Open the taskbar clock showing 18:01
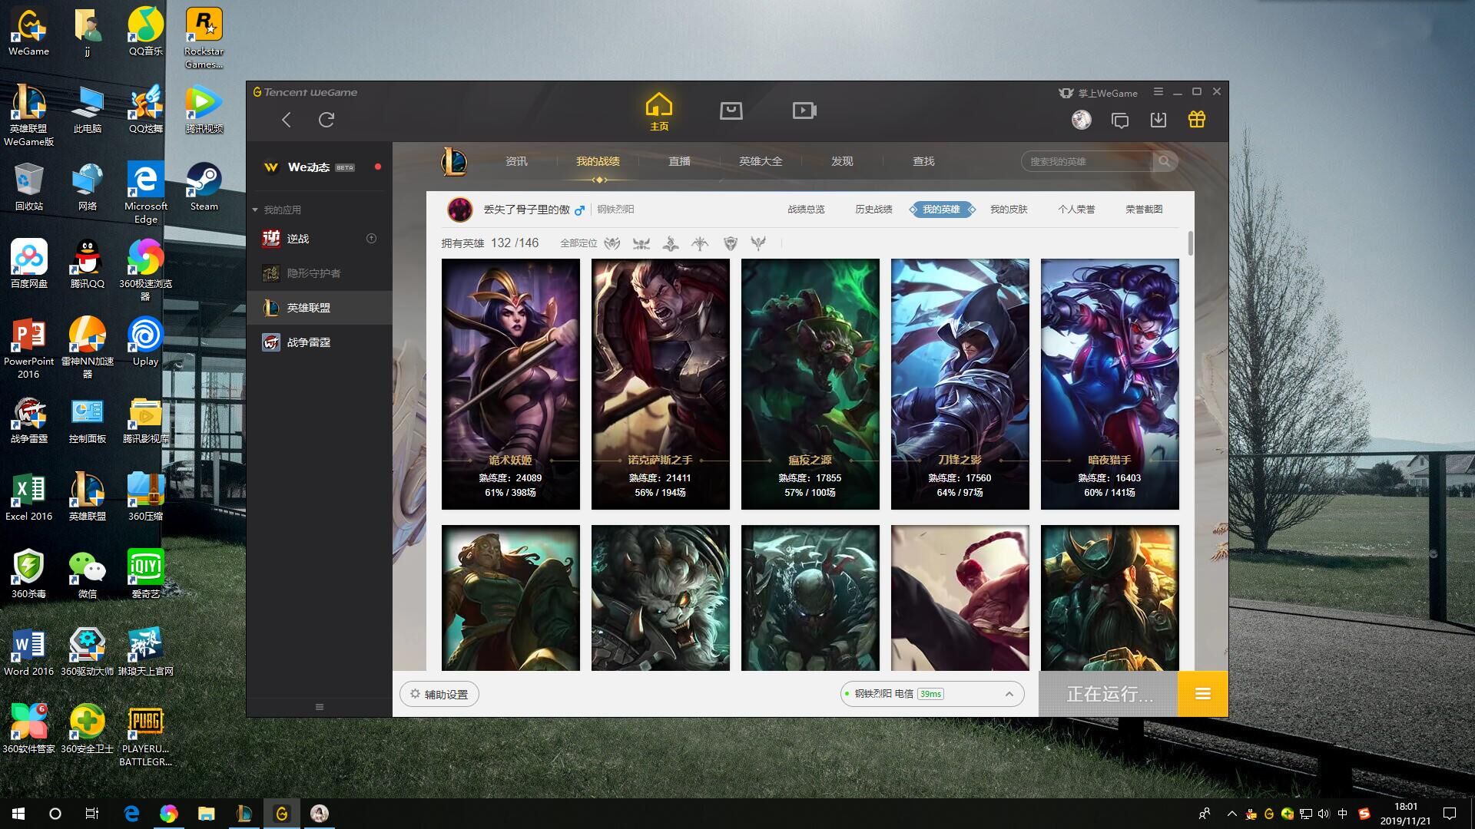 (x=1405, y=814)
